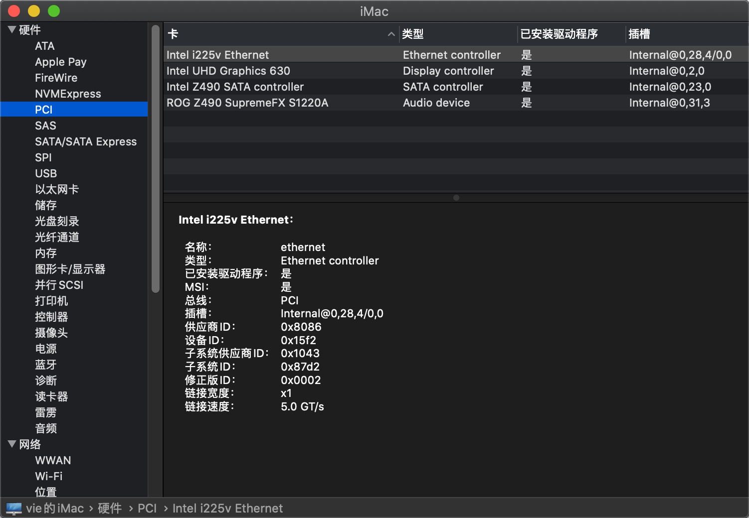Select the Intel i225v Ethernet row
The height and width of the screenshot is (518, 749).
coord(456,55)
